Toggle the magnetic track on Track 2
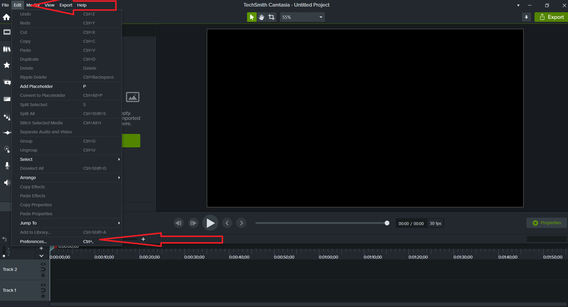 click(x=43, y=269)
